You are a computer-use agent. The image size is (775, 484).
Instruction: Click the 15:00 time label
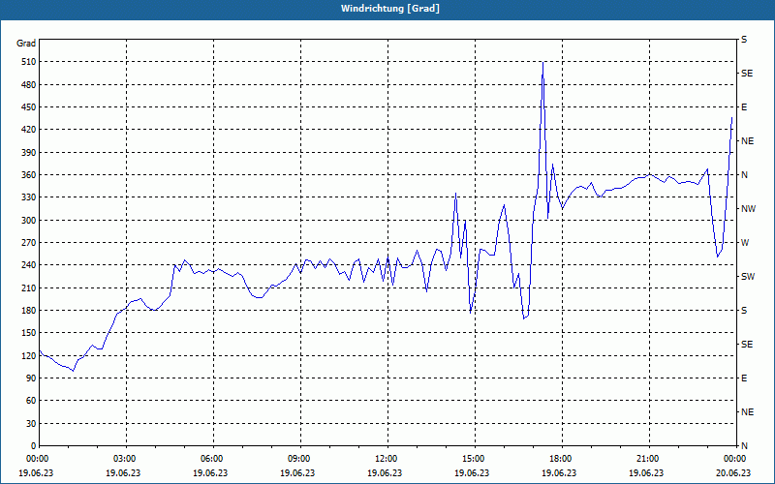point(475,458)
